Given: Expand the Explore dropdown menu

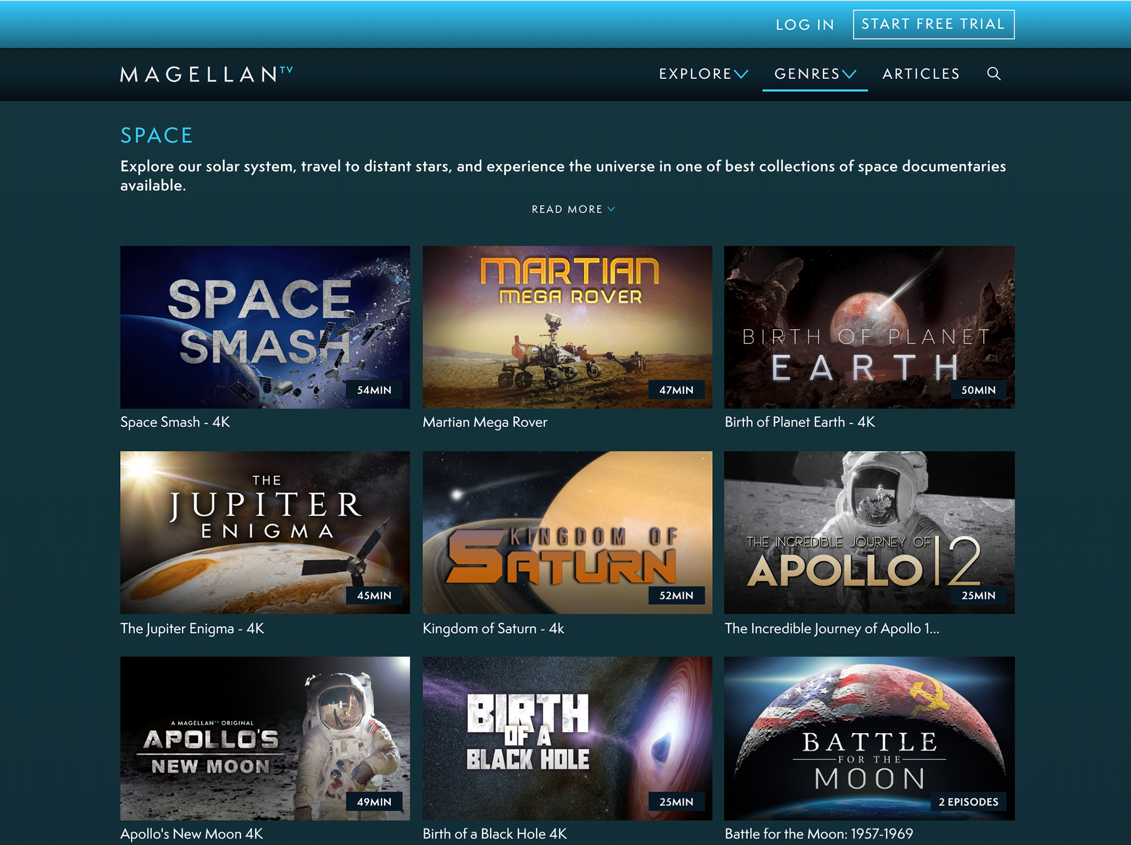Looking at the screenshot, I should [x=703, y=74].
